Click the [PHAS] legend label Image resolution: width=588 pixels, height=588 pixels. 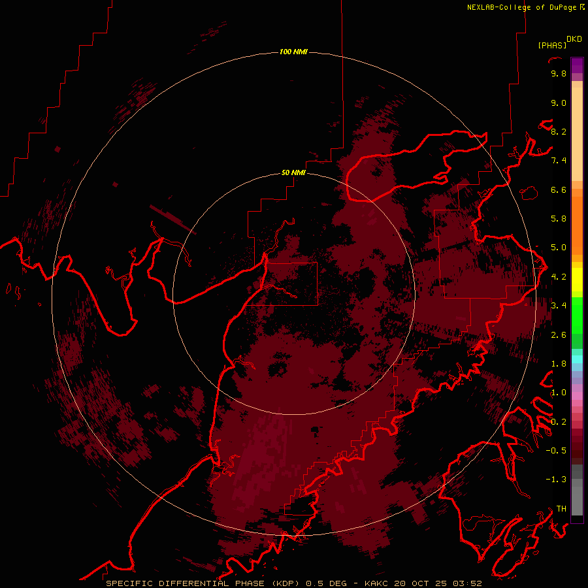tap(552, 45)
